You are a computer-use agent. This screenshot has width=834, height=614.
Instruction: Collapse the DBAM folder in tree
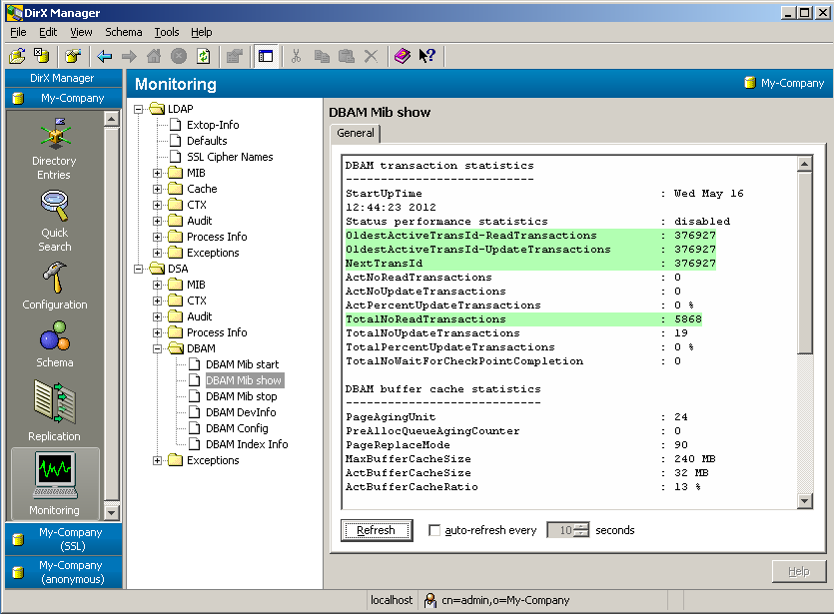[x=158, y=348]
